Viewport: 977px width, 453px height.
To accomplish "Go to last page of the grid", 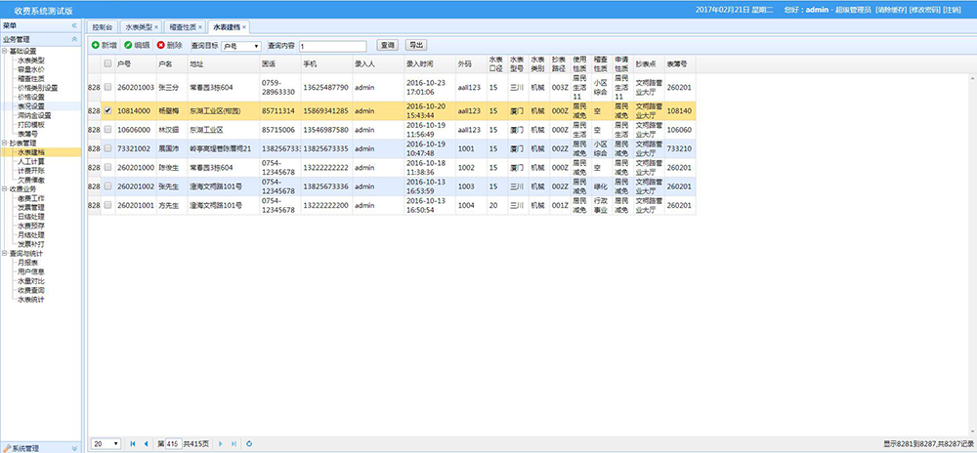I will pos(234,443).
